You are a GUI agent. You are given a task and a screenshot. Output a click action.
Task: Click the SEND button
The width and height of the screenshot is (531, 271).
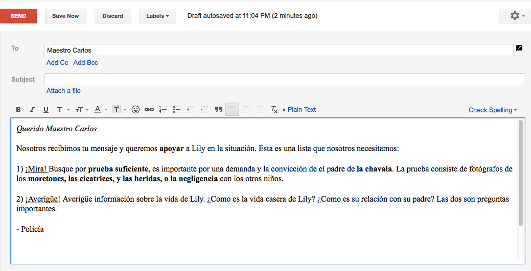[x=18, y=16]
